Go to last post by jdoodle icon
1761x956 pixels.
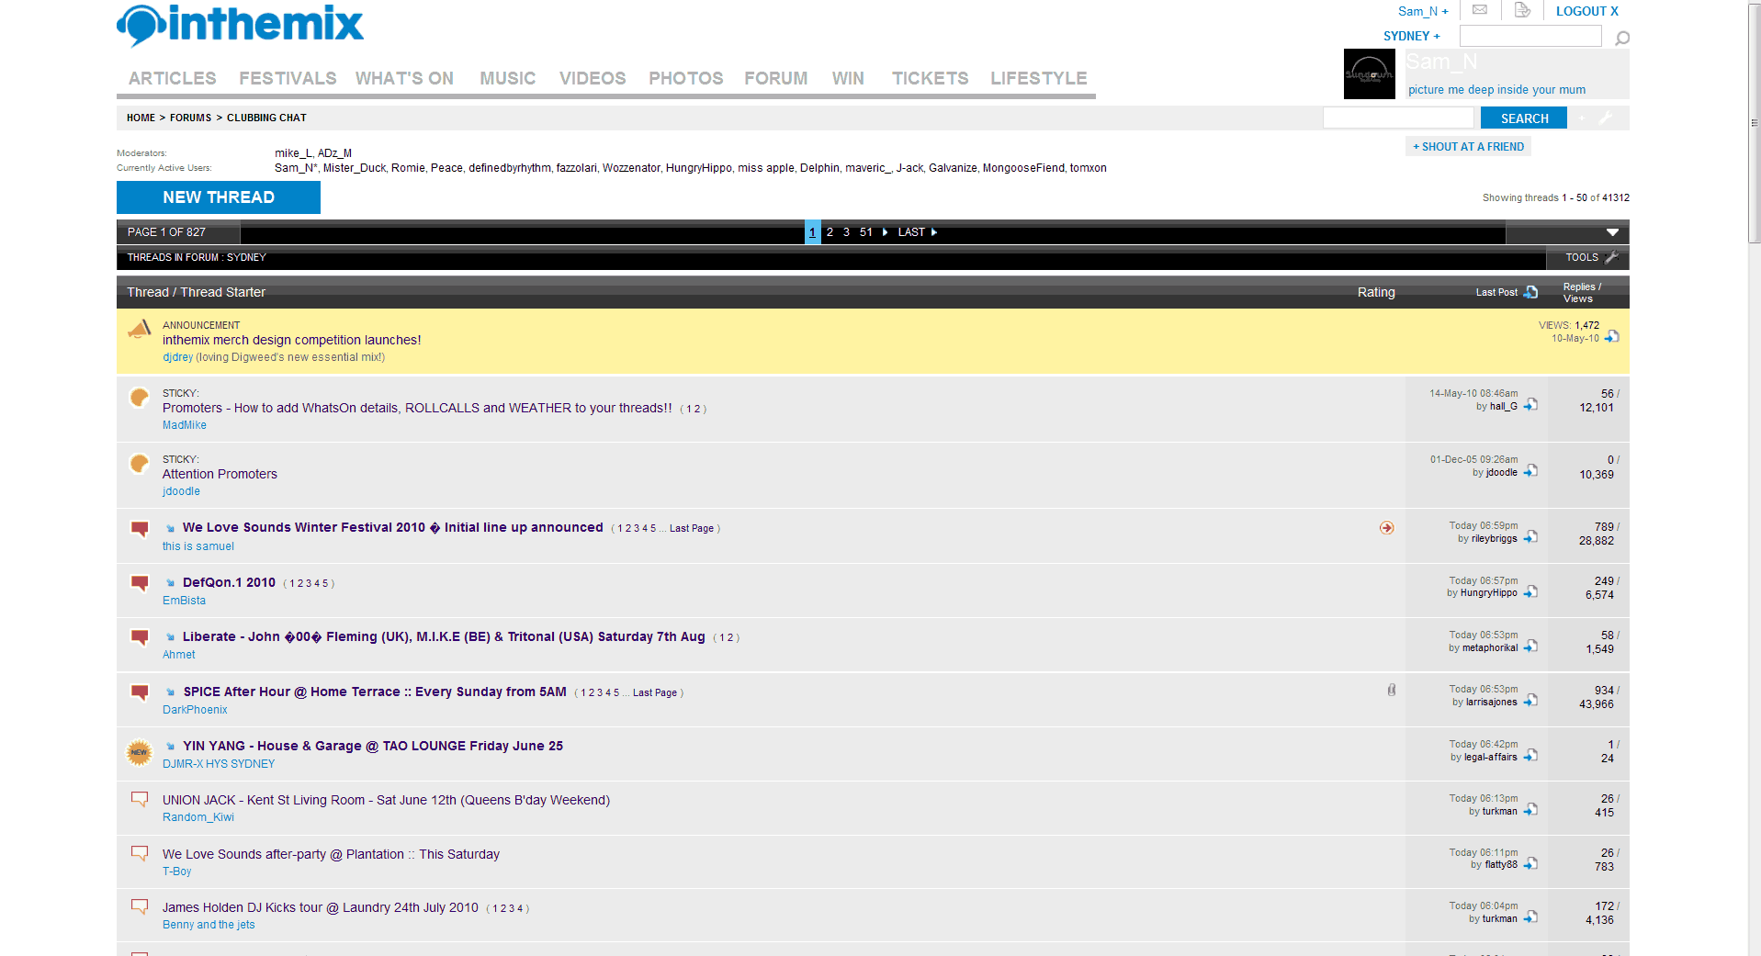click(x=1530, y=471)
